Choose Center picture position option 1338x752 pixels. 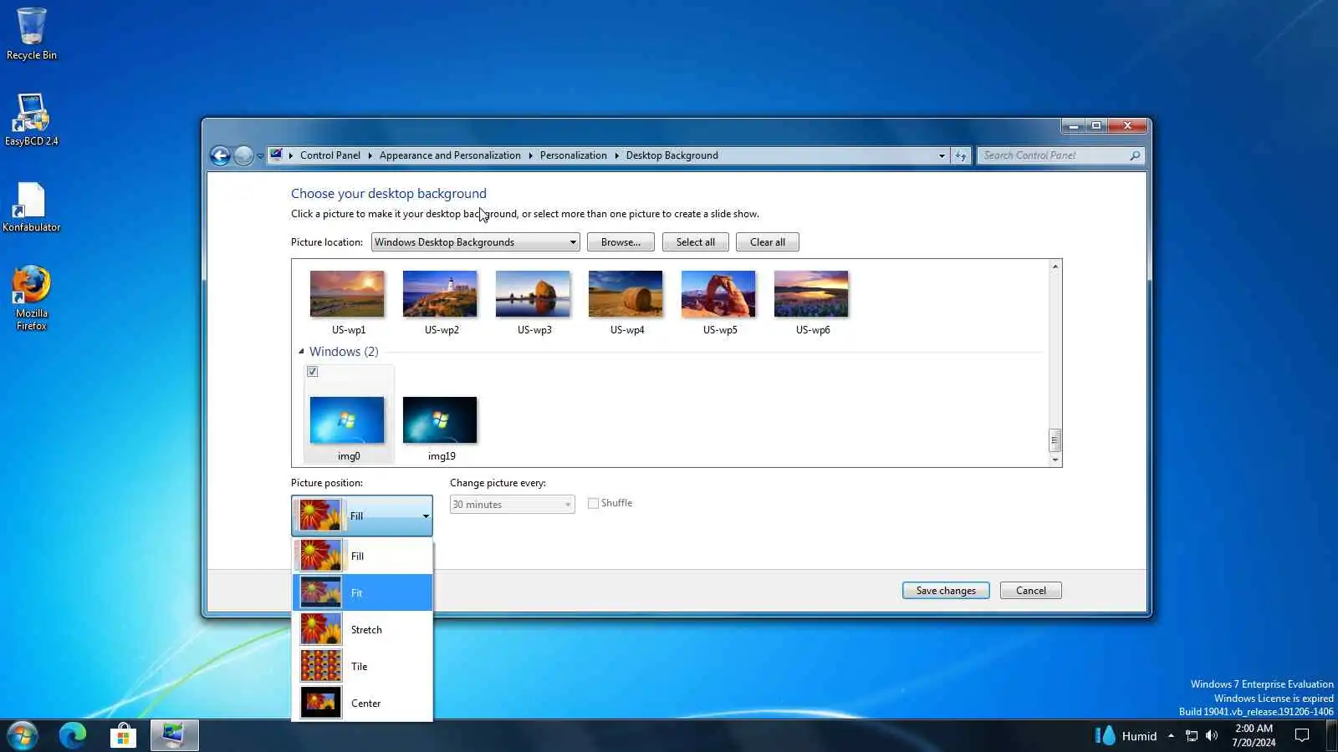[362, 703]
